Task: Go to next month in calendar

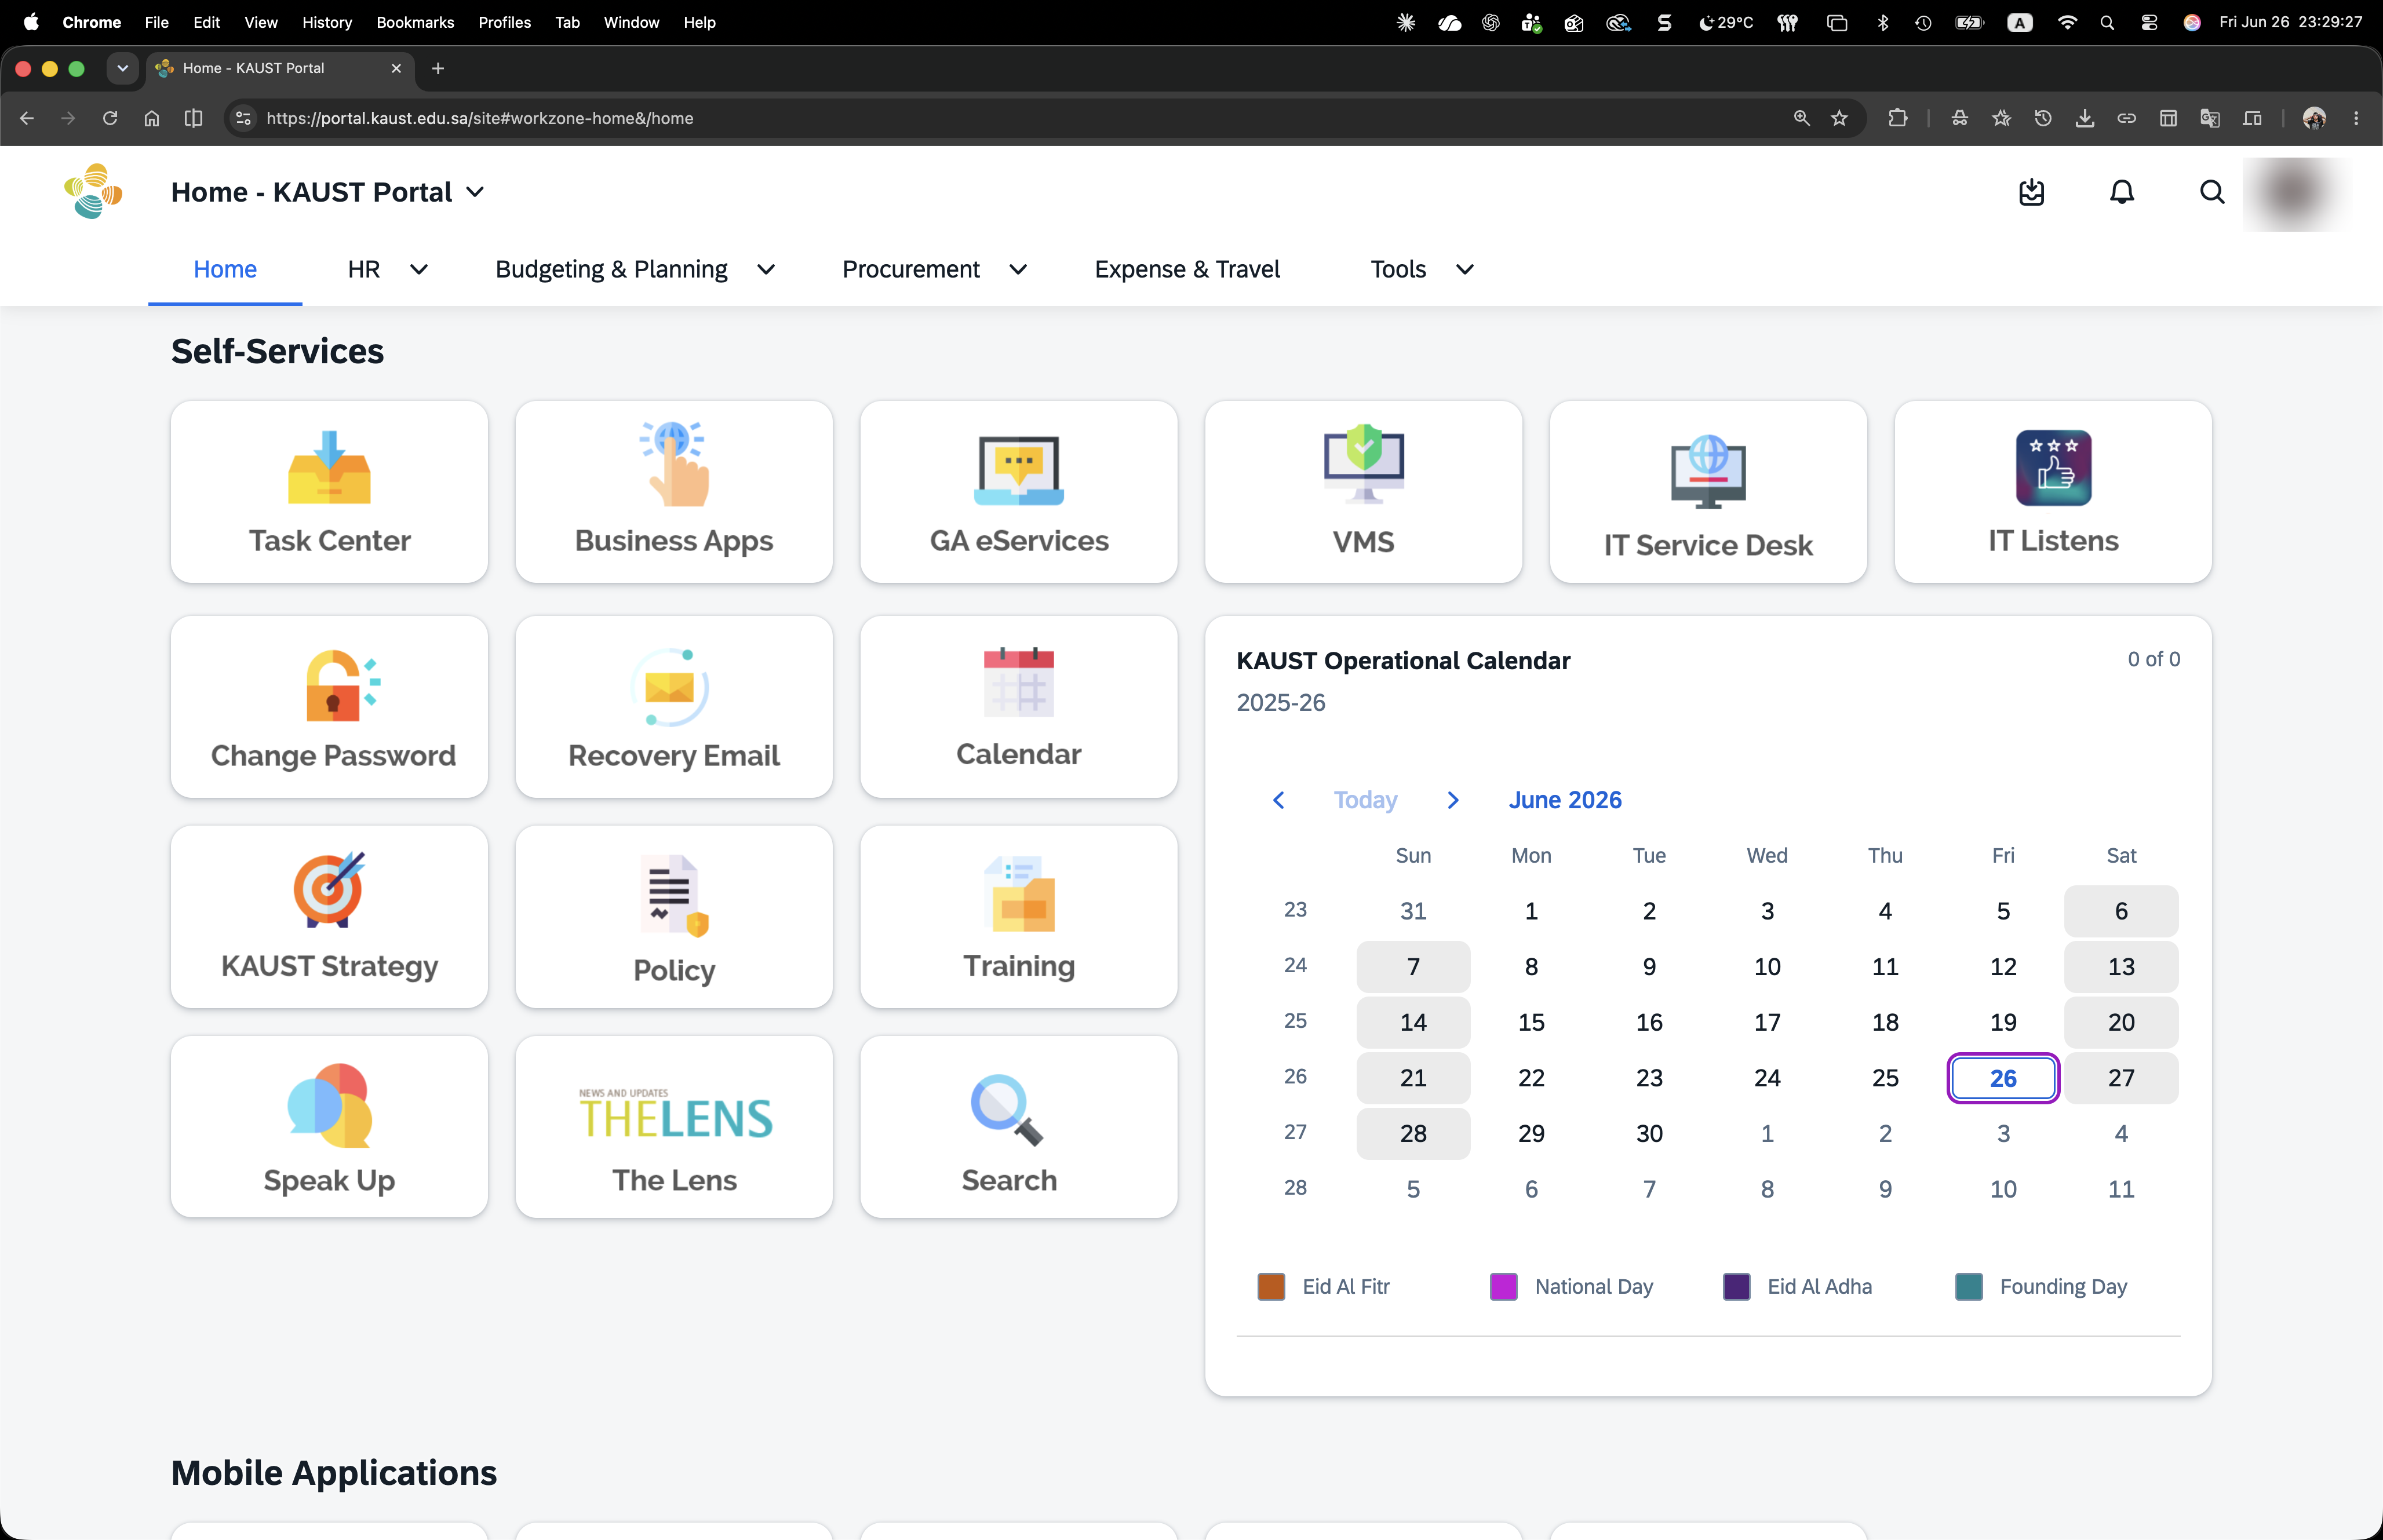Action: (x=1453, y=800)
